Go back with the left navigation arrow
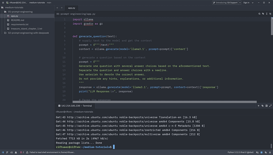This screenshot has width=273, height=155. click(x=58, y=8)
